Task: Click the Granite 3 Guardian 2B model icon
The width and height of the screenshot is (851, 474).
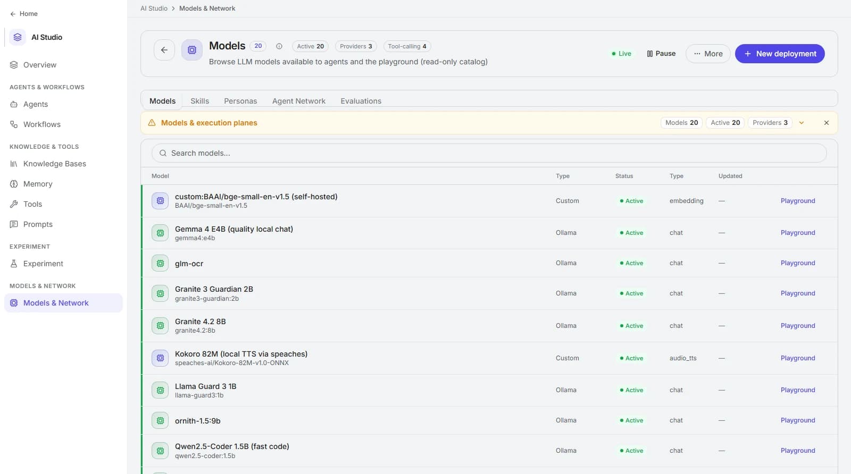Action: coord(160,293)
